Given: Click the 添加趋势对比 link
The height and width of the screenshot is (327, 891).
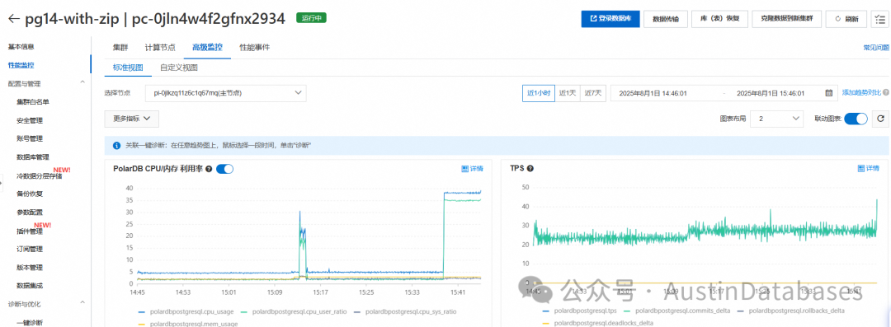Looking at the screenshot, I should [x=861, y=92].
